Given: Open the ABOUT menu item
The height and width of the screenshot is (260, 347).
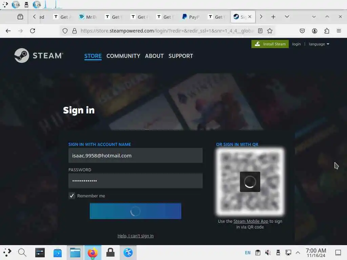Looking at the screenshot, I should (154, 56).
